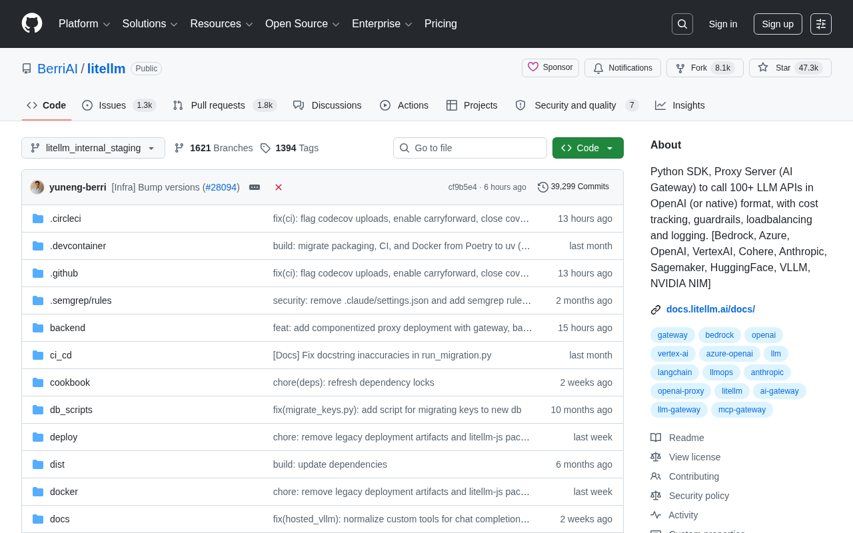Fork the repository with the Fork button
The image size is (853, 533).
coord(705,68)
